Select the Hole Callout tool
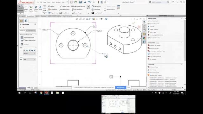203x114 pixels. [64, 13]
